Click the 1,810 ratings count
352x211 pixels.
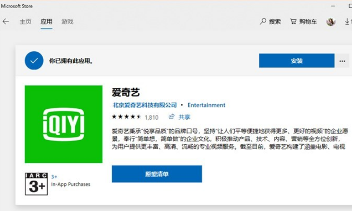point(151,117)
